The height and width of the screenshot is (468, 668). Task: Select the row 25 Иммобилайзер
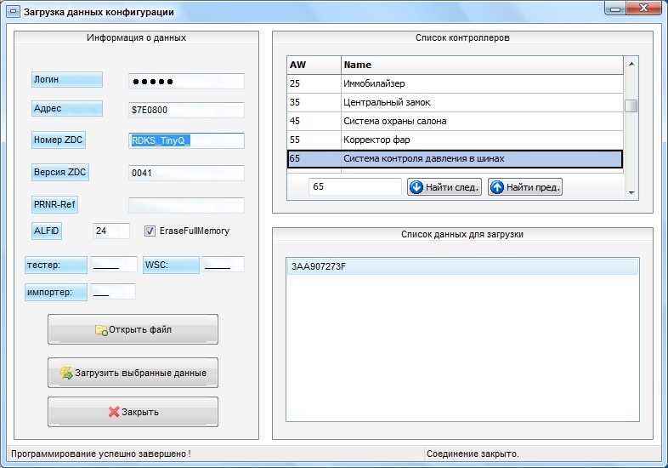[x=455, y=83]
